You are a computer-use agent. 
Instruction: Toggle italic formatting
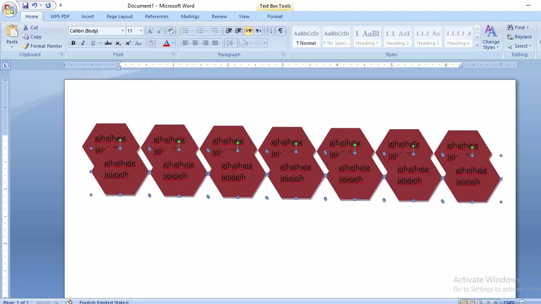click(83, 43)
